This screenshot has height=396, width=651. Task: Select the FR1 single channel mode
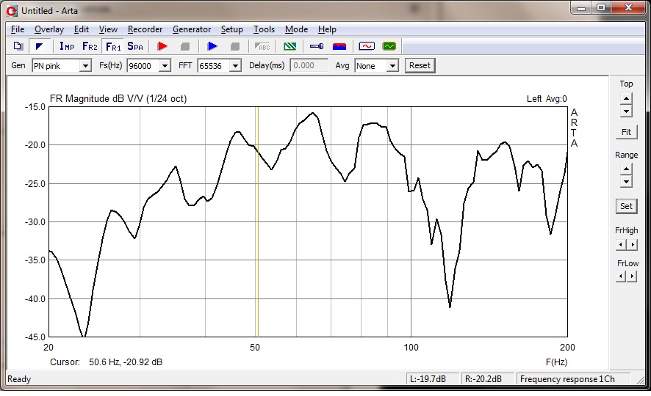[x=113, y=46]
